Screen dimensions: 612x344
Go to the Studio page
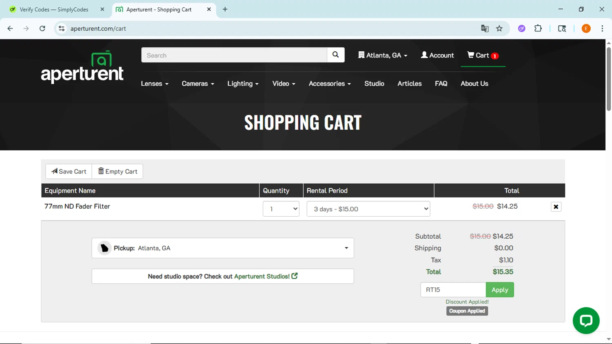click(x=374, y=84)
